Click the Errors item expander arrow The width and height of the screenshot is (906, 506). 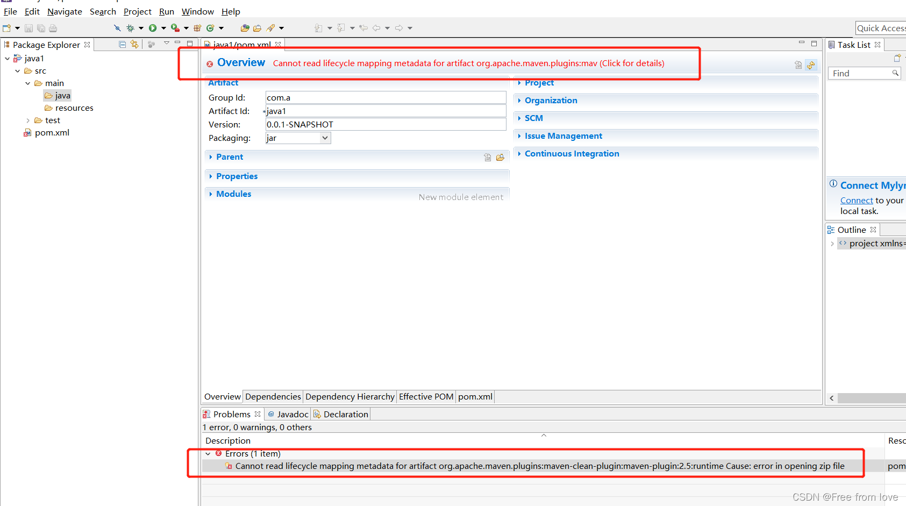click(x=208, y=453)
